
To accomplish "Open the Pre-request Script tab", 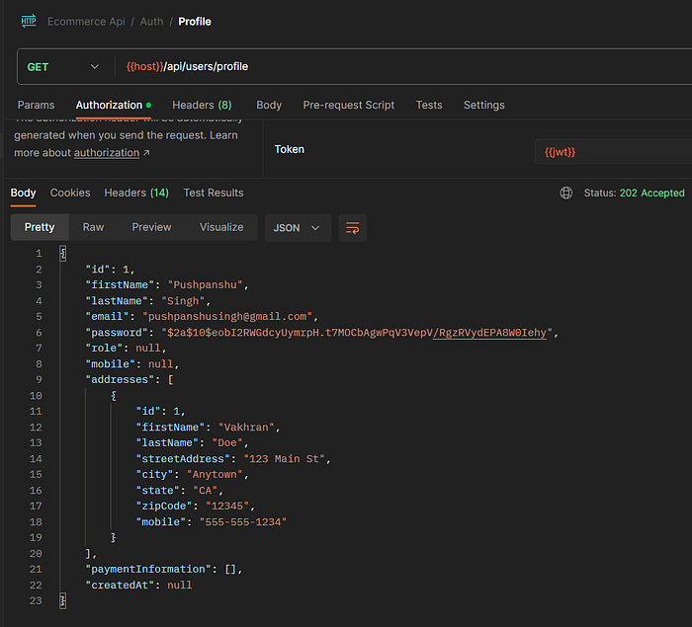I will [348, 106].
